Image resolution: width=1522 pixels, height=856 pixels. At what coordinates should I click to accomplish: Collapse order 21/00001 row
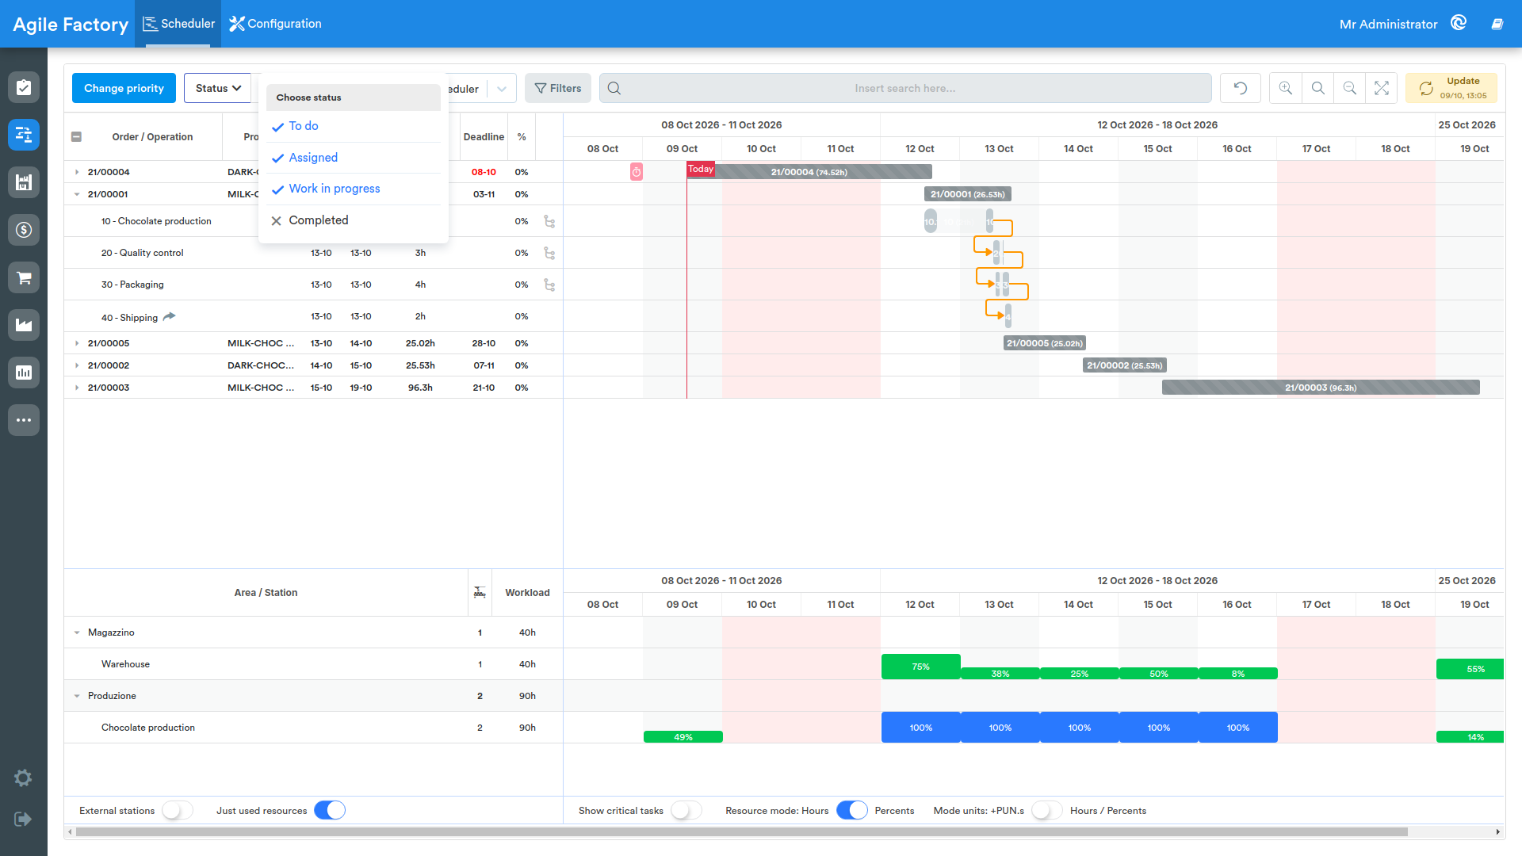(x=77, y=194)
